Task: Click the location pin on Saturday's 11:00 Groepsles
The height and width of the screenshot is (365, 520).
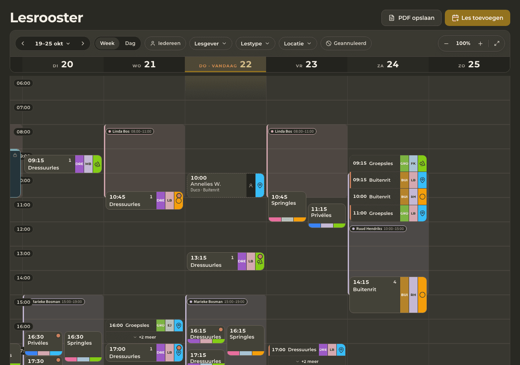Action: pos(422,213)
